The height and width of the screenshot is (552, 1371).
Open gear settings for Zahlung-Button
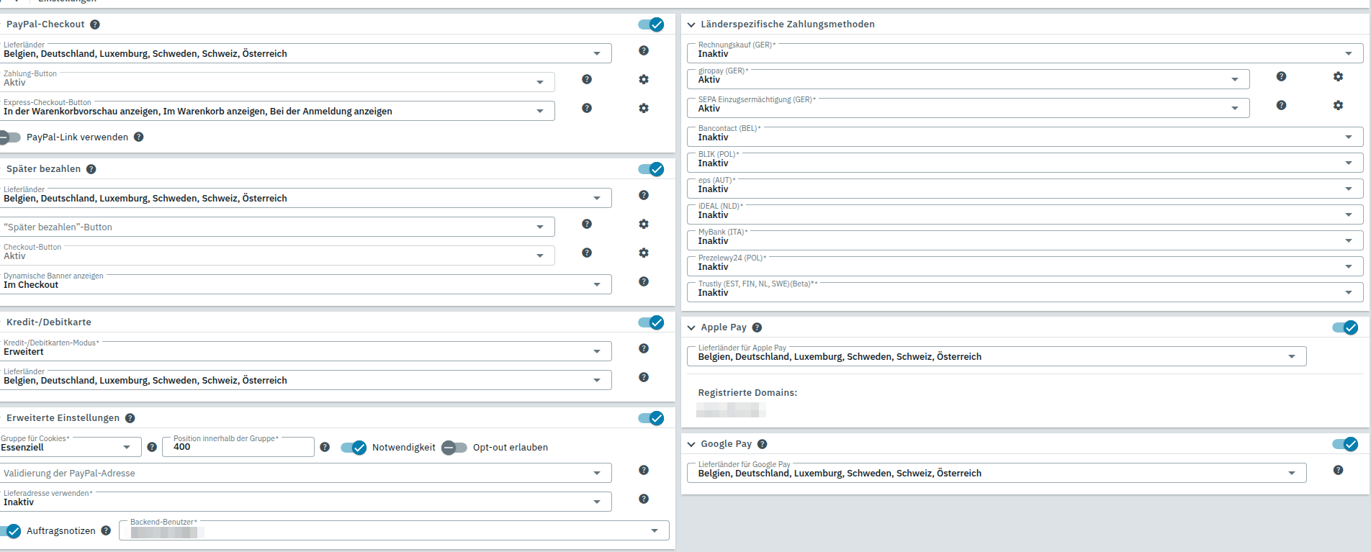(644, 80)
